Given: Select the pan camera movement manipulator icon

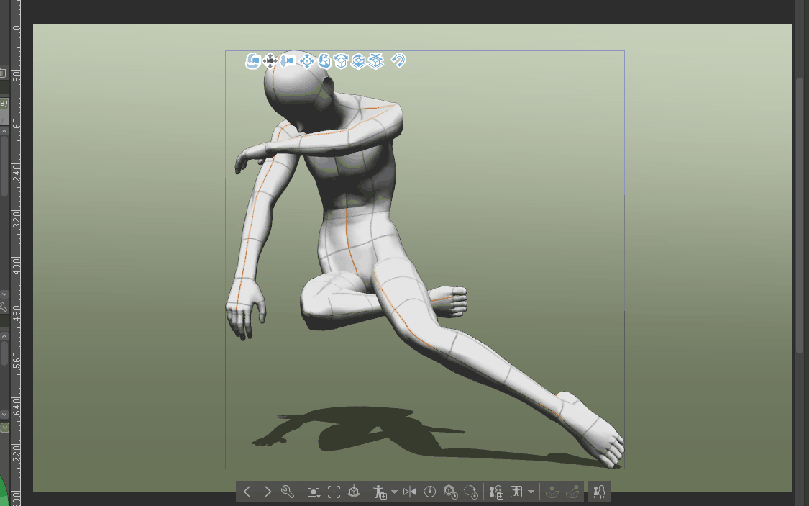Looking at the screenshot, I should tap(270, 61).
